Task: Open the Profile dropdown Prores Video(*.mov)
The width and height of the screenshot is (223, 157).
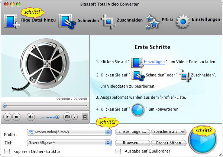Action: (69, 132)
